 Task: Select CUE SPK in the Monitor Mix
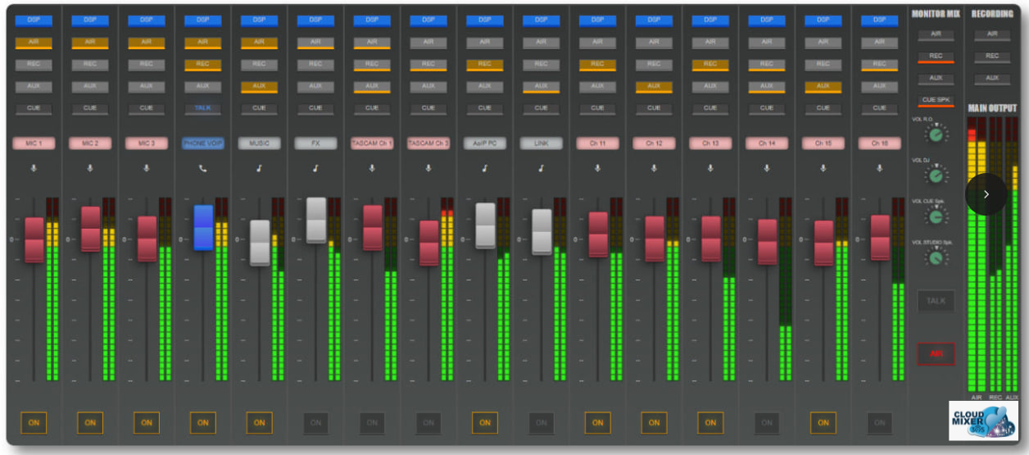tap(935, 100)
